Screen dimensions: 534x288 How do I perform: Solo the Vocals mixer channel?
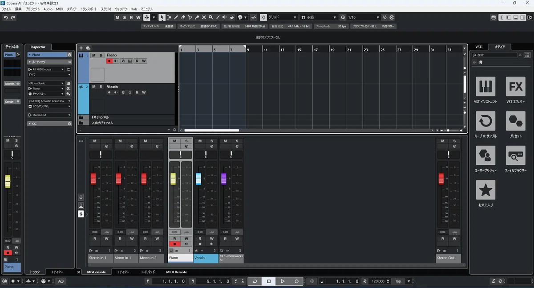click(212, 141)
